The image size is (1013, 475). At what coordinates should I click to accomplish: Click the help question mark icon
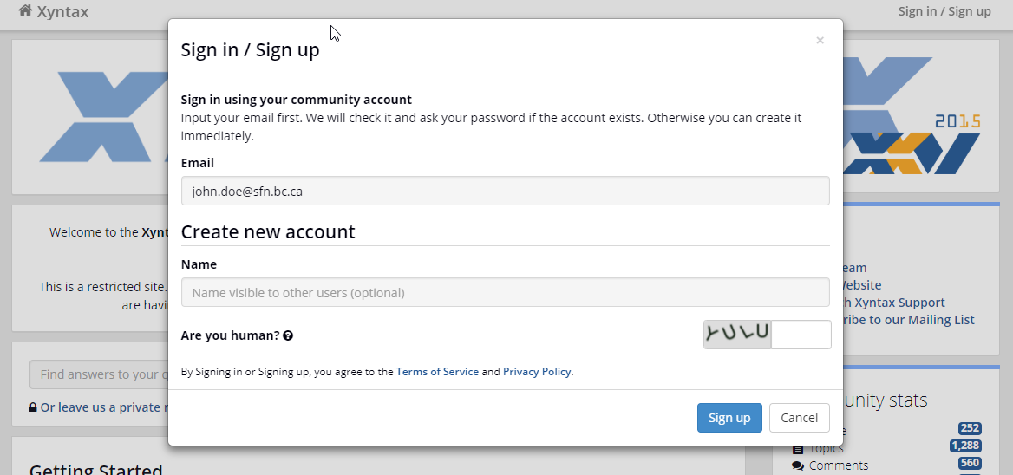[288, 335]
